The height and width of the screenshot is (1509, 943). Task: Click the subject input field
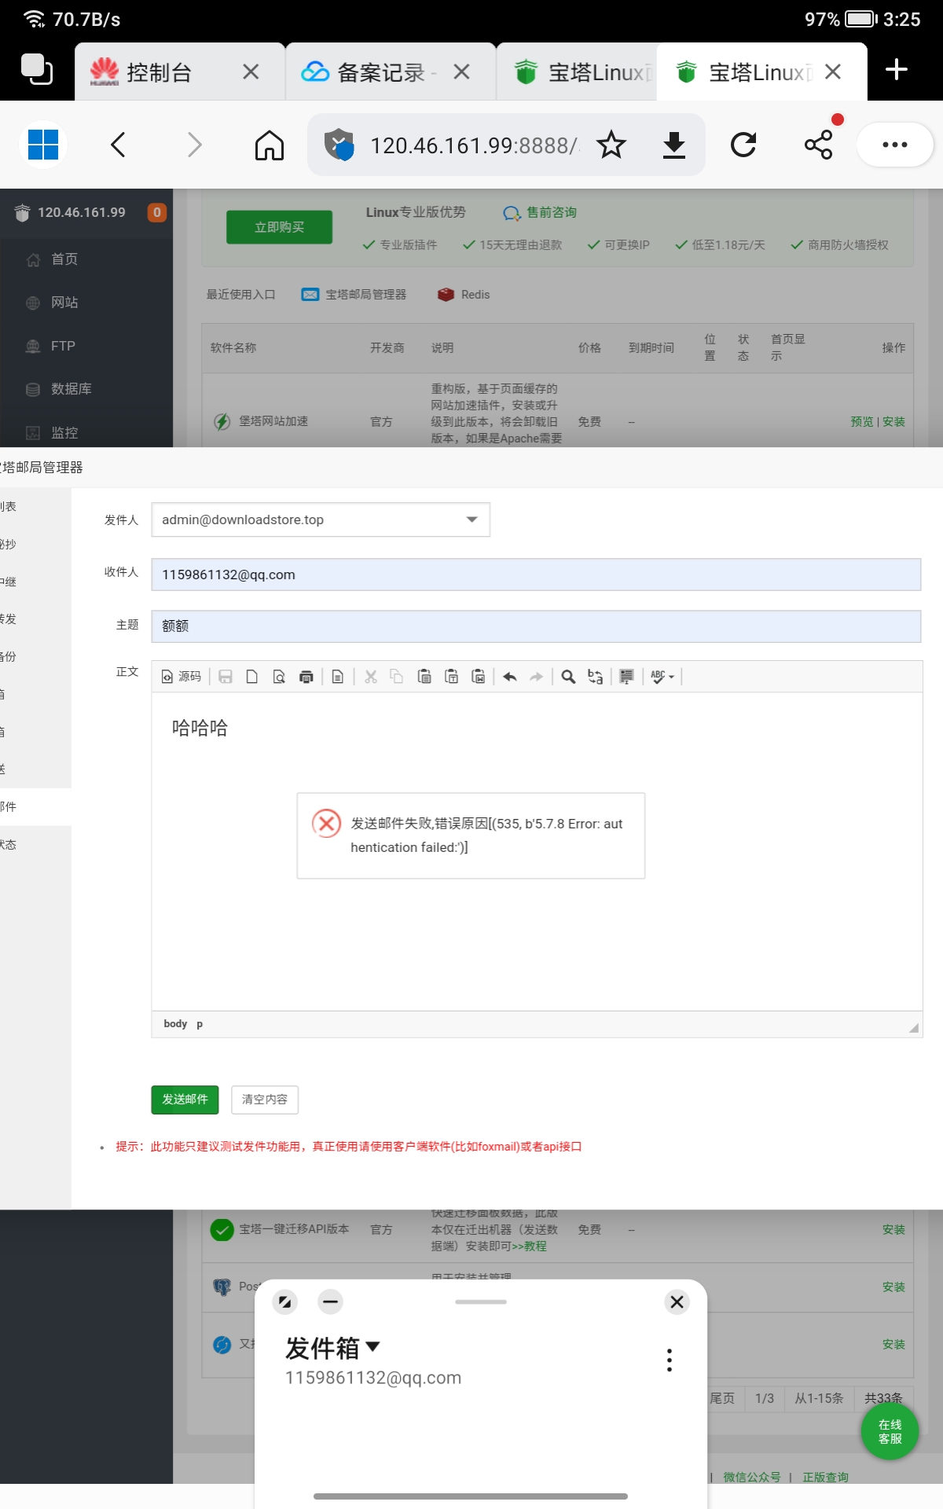(536, 626)
